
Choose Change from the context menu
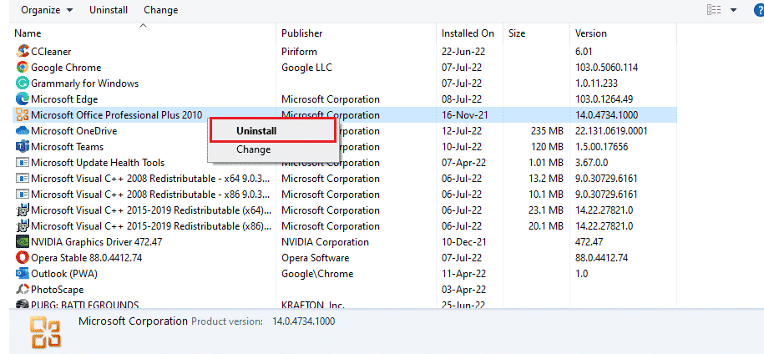click(x=253, y=149)
